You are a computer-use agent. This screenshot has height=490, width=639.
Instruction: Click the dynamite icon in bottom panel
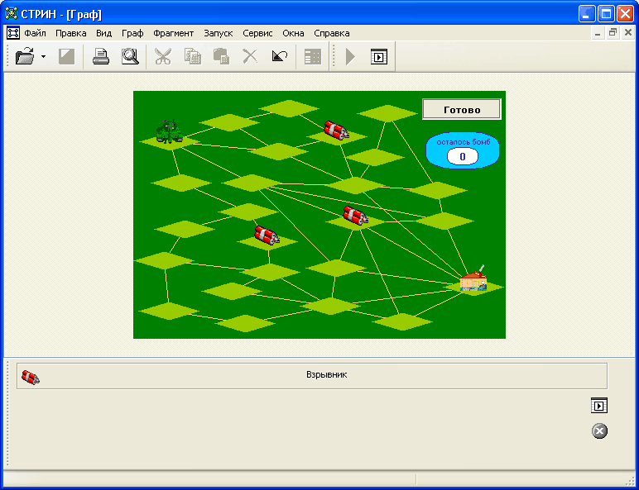click(31, 378)
